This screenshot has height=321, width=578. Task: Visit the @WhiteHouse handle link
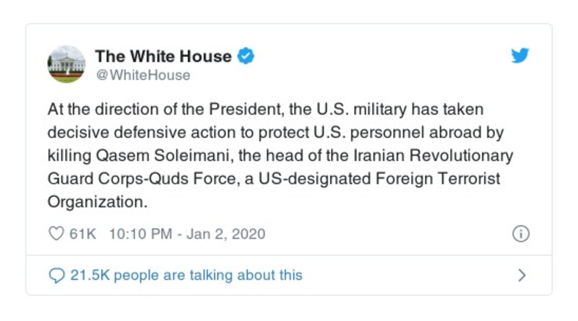(x=142, y=75)
